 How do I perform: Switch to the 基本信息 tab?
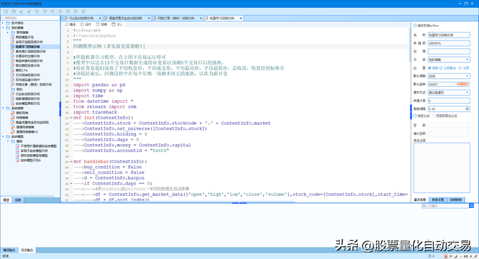coord(420,200)
